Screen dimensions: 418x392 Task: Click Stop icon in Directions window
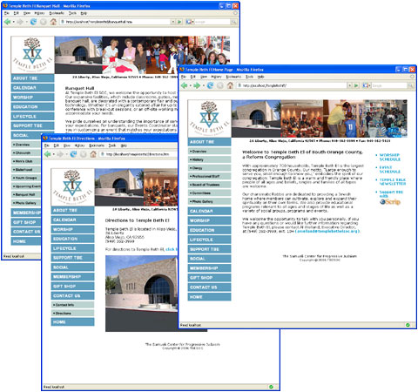point(83,154)
